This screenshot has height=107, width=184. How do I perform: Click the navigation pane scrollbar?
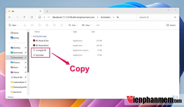(x=28, y=52)
